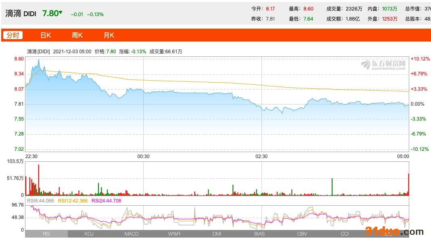Screen dimensions: 431x240
Task: Click the magenta RSI24:44.708 legend label
Action: pyautogui.click(x=107, y=200)
